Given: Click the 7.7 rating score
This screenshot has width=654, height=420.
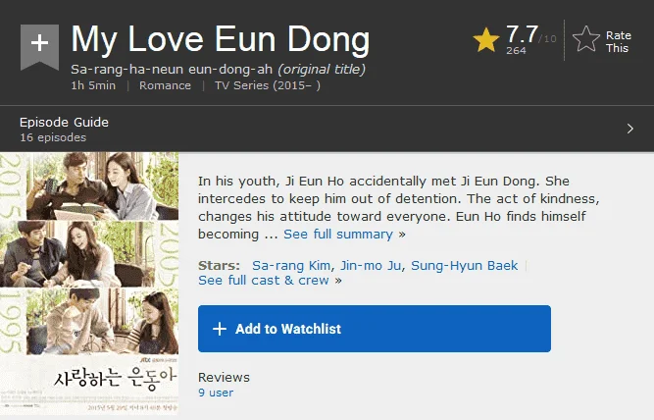Looking at the screenshot, I should click(522, 34).
